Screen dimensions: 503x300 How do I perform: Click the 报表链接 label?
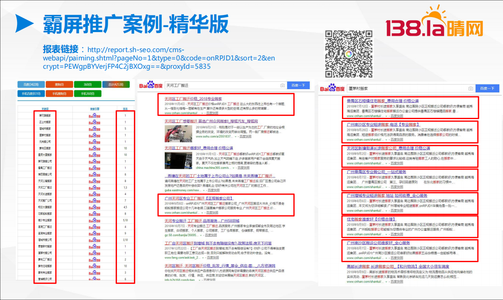coord(61,48)
